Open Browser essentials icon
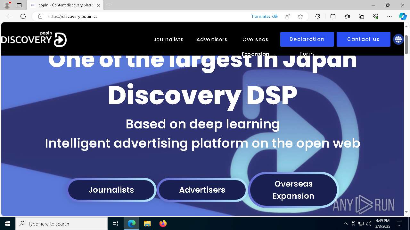 [x=375, y=16]
